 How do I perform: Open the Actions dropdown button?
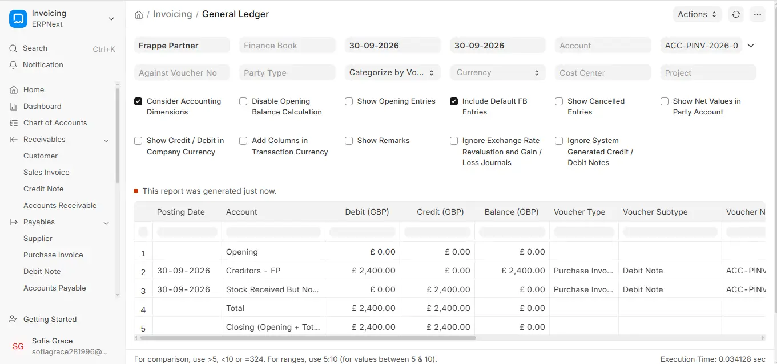(697, 14)
